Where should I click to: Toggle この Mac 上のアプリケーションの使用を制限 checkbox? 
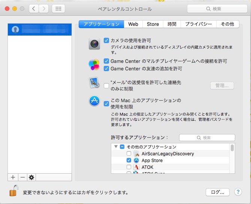coord(106,104)
